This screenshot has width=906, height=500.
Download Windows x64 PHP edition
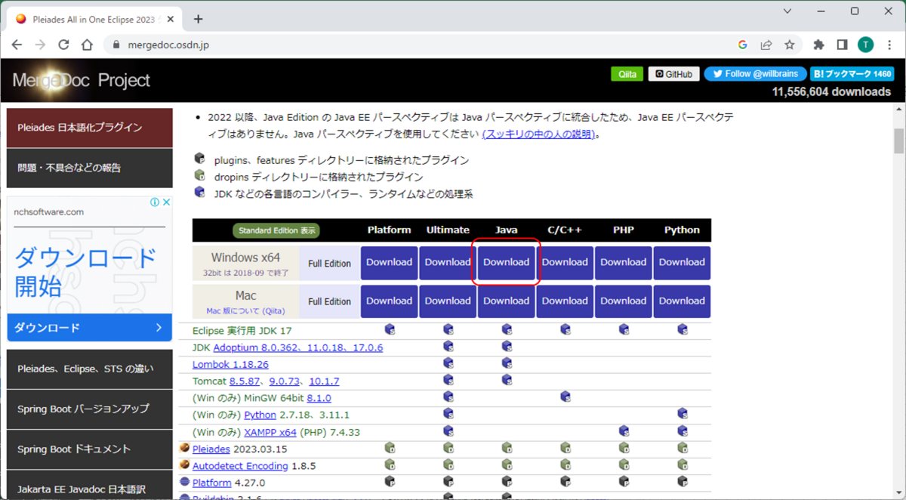(x=623, y=263)
